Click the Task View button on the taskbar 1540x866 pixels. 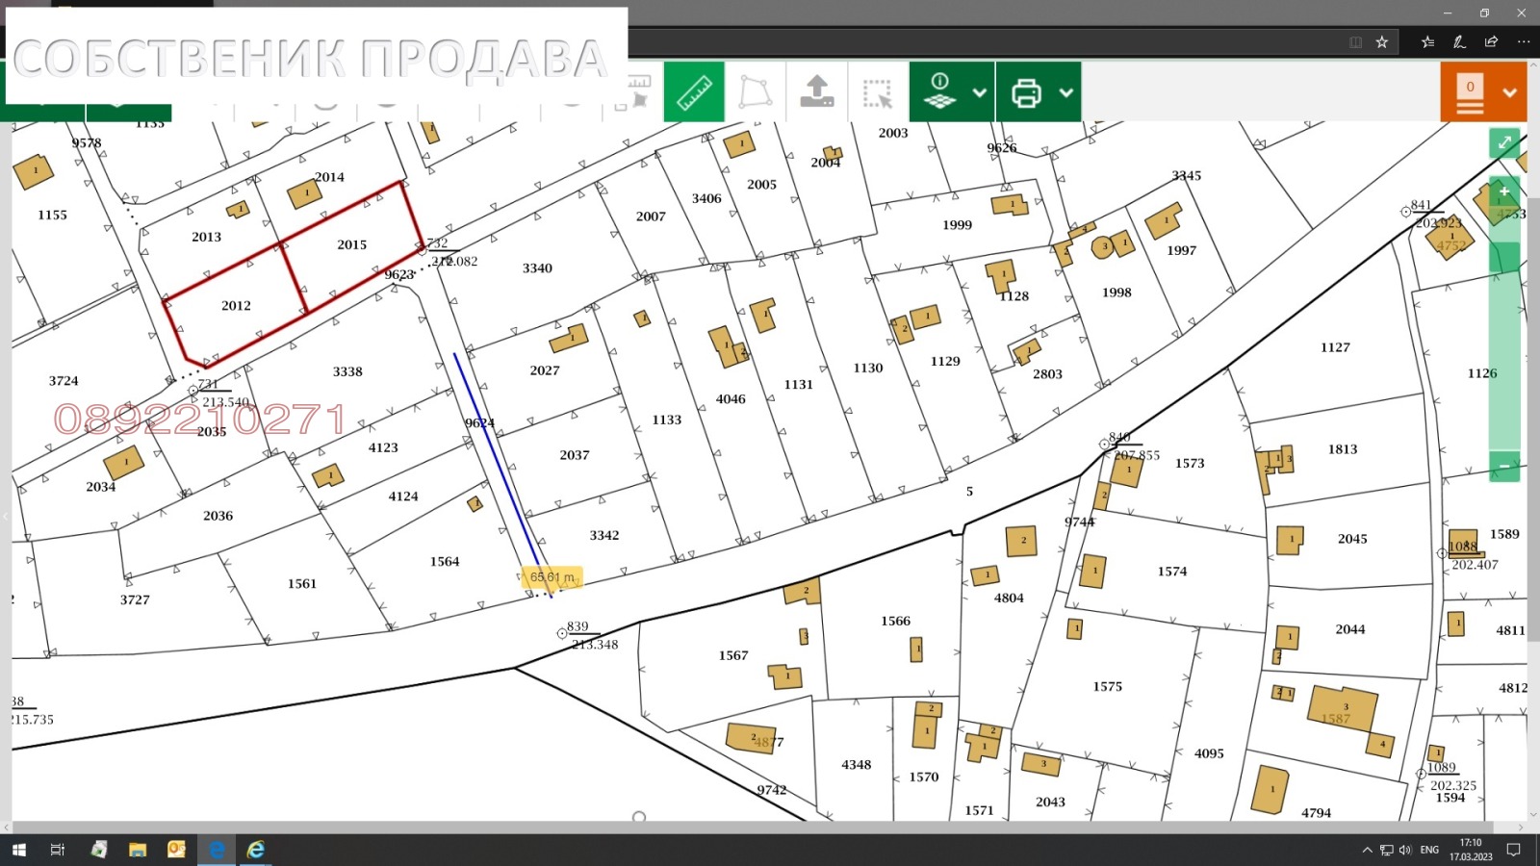(58, 849)
